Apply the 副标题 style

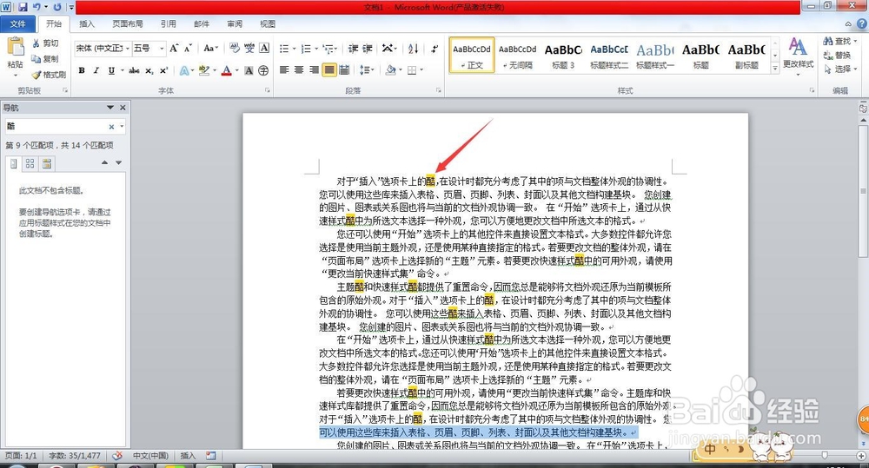(x=746, y=56)
